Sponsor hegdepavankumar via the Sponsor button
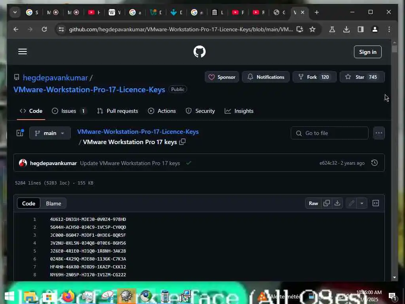This screenshot has width=405, height=304. tap(222, 77)
